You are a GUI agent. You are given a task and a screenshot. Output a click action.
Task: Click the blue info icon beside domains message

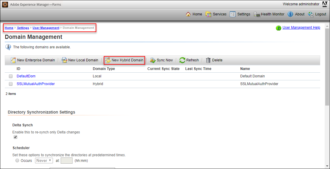tap(8, 47)
